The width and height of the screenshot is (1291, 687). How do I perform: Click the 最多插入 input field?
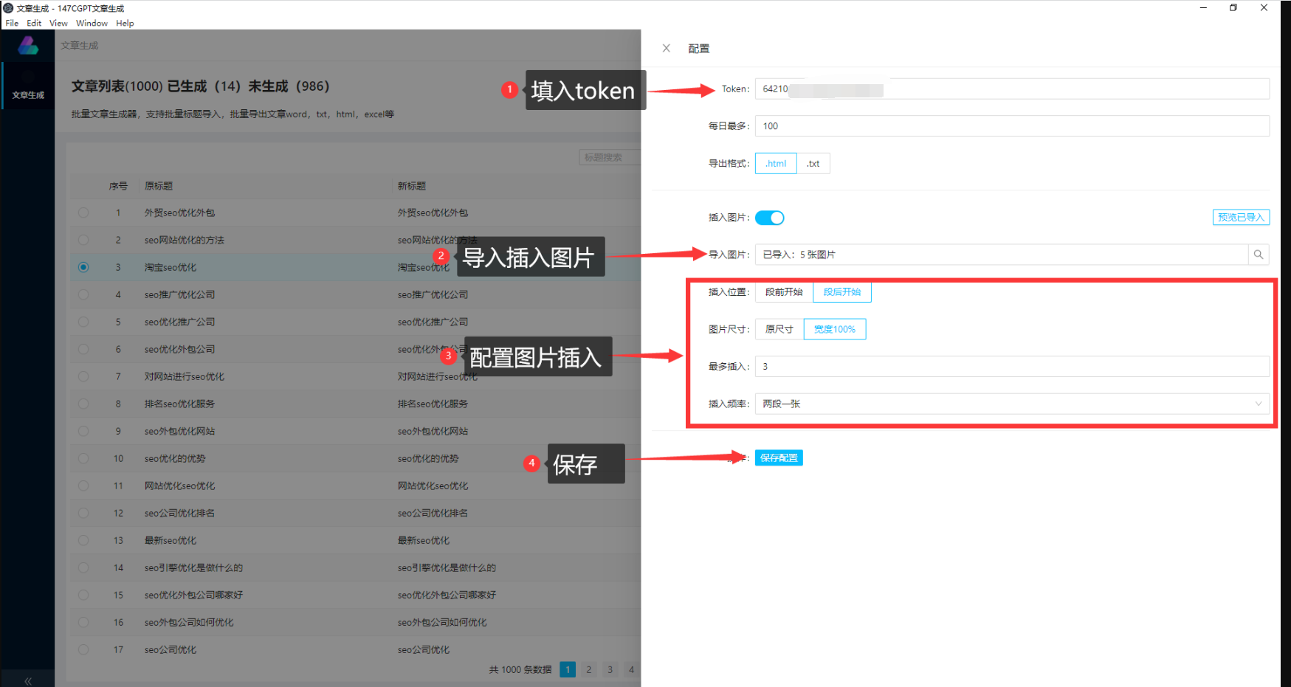[1011, 367]
